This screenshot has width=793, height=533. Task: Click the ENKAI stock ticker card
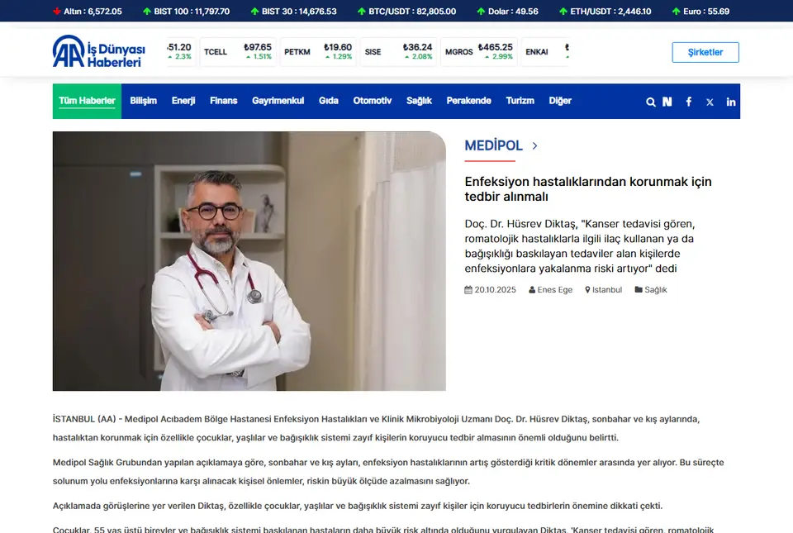tap(545, 51)
